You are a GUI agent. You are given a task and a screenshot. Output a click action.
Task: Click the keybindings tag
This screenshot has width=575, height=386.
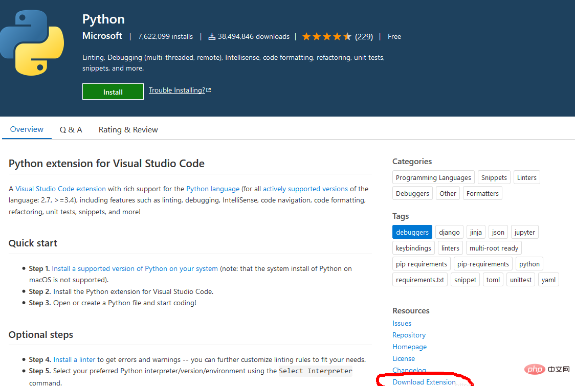click(x=413, y=248)
